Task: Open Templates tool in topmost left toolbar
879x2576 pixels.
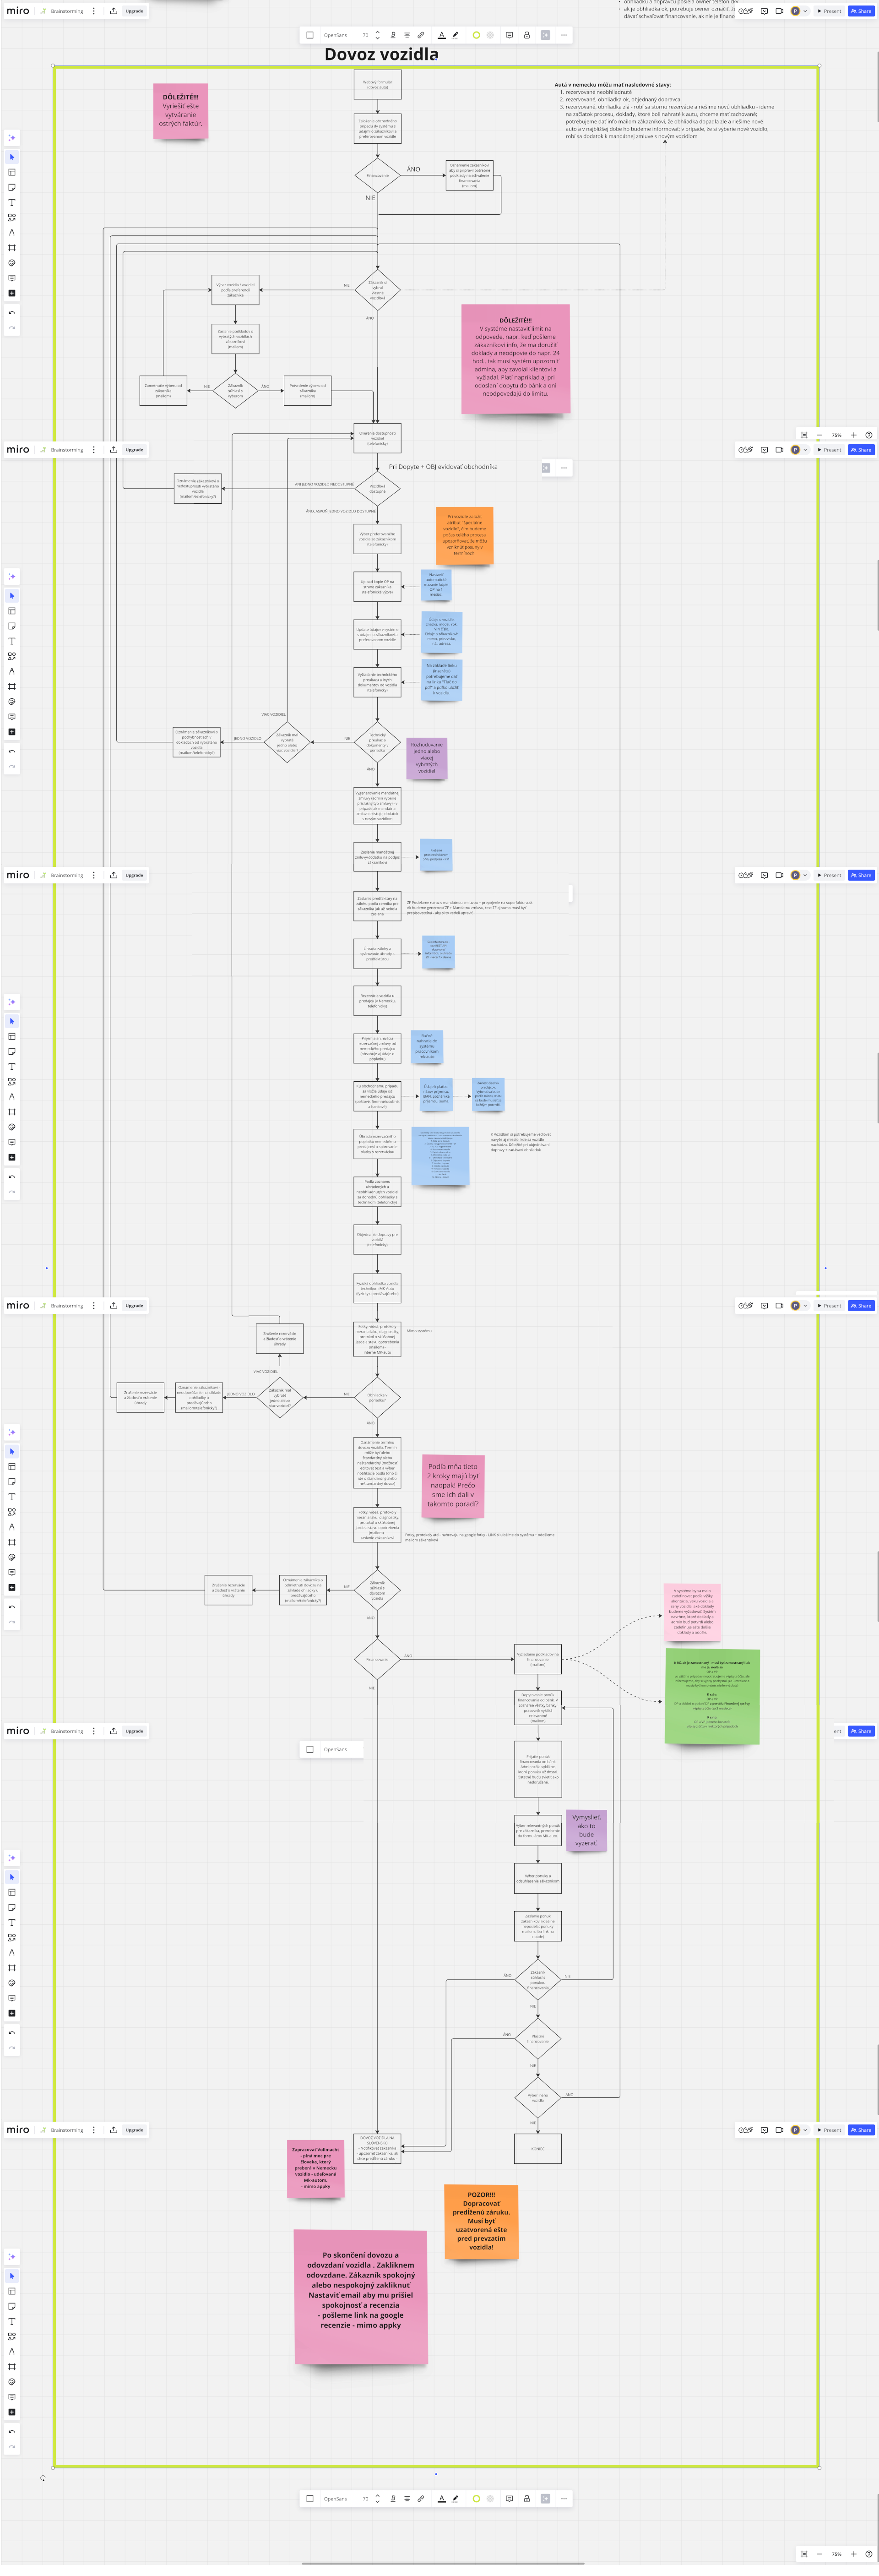Action: click(x=12, y=172)
